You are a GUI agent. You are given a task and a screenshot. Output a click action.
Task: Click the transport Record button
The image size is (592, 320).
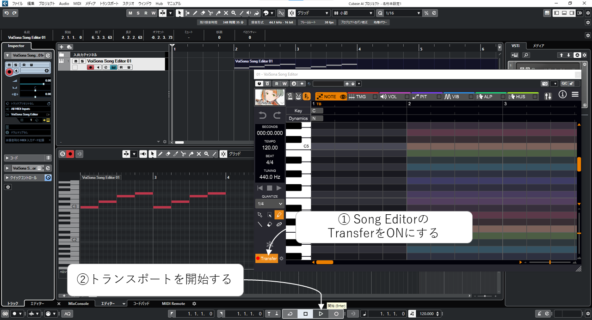pos(336,314)
